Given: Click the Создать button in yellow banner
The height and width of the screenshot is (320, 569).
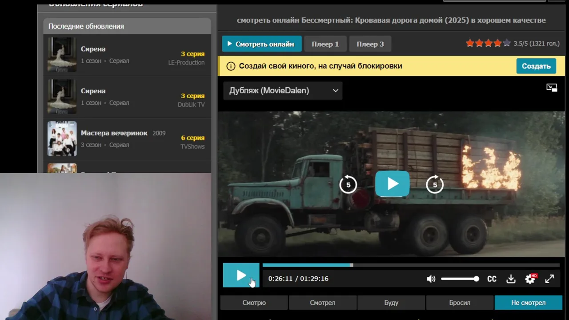Looking at the screenshot, I should point(536,66).
